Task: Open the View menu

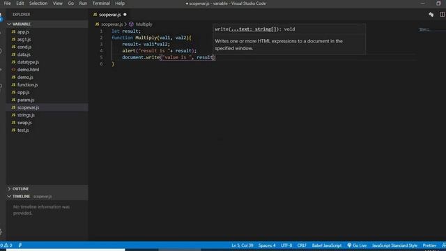Action: pos(57,3)
